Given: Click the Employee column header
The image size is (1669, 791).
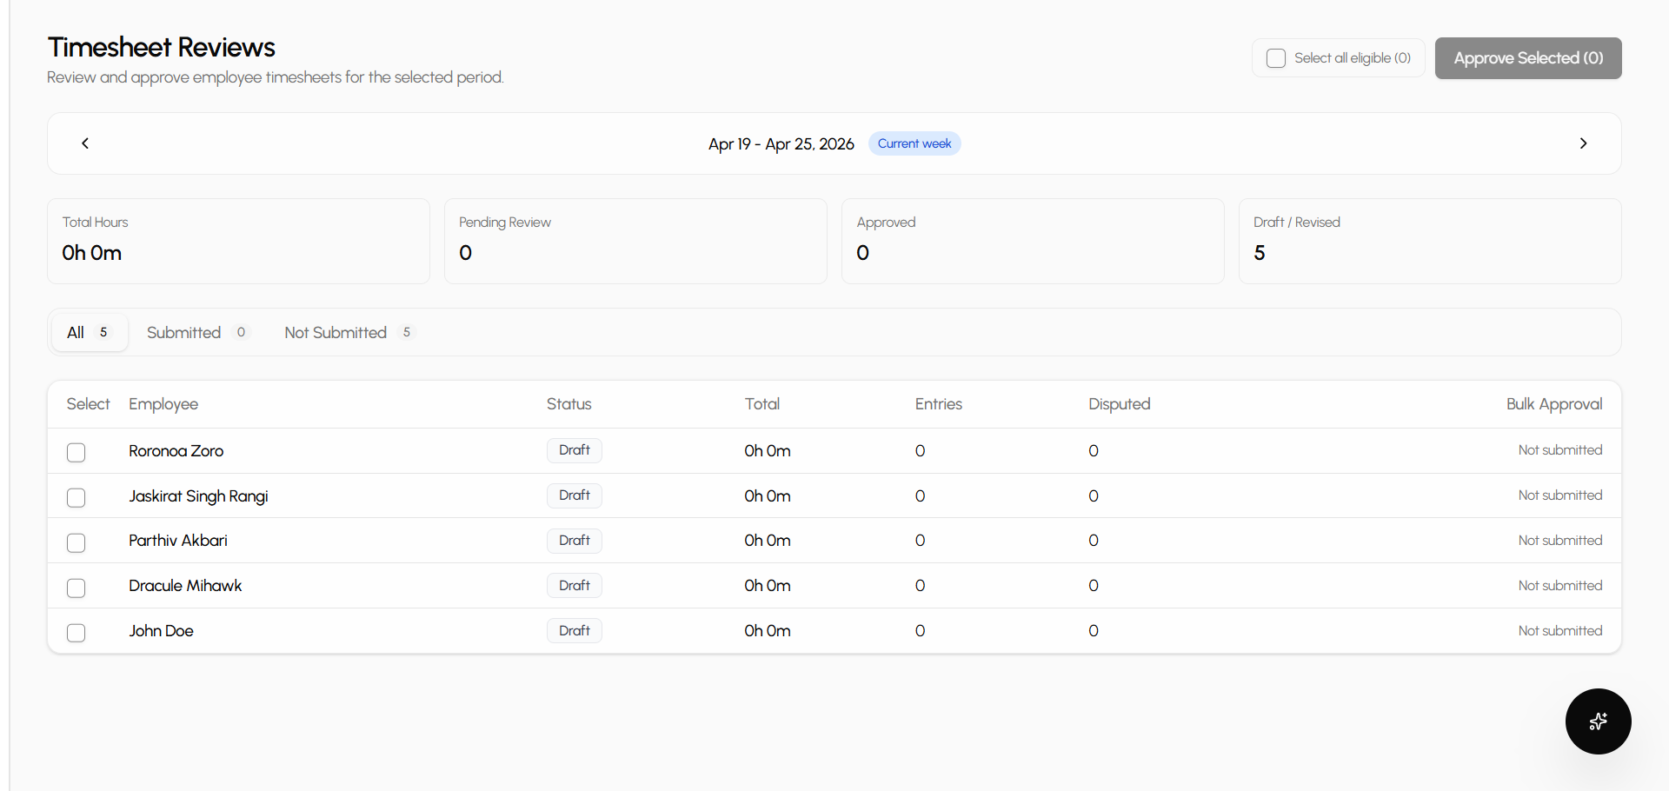Looking at the screenshot, I should tap(163, 403).
